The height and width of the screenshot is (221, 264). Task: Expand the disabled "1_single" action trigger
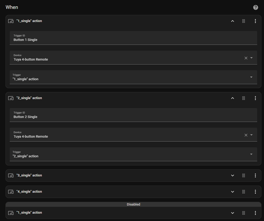pos(232,213)
